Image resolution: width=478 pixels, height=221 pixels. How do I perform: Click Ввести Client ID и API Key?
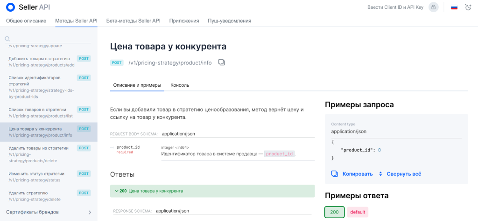pos(395,7)
